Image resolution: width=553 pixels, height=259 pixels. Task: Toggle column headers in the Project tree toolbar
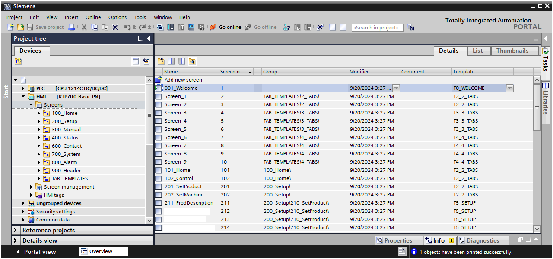[x=136, y=61]
